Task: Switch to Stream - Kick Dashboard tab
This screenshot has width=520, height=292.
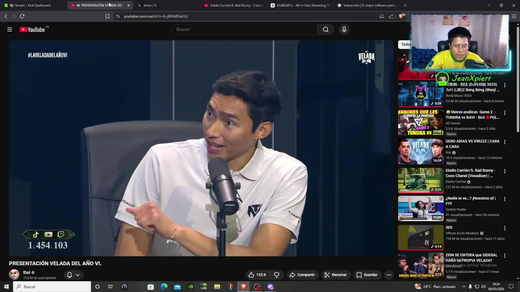Action: 32,5
